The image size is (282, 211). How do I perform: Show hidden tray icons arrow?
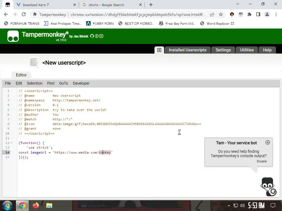pyautogui.click(x=229, y=206)
